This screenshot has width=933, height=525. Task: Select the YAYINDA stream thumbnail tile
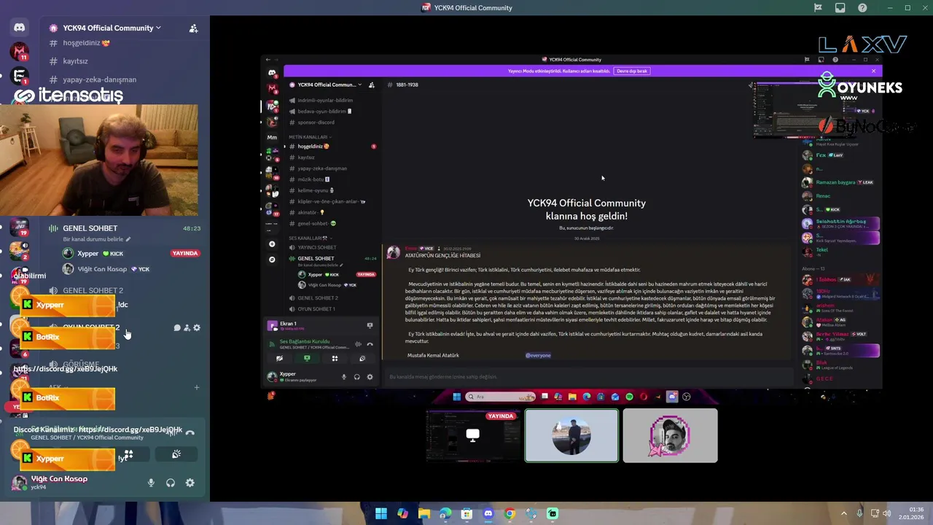pyautogui.click(x=473, y=435)
